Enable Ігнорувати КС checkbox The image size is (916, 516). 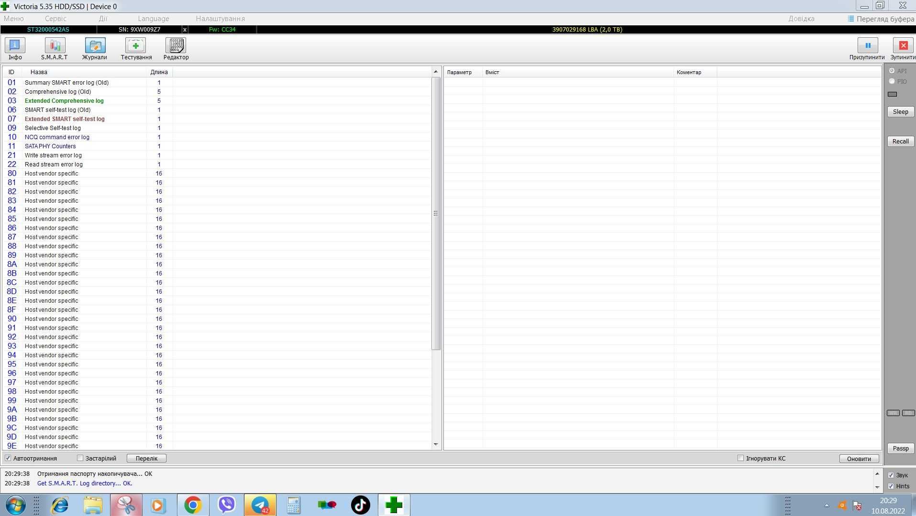[x=741, y=458]
